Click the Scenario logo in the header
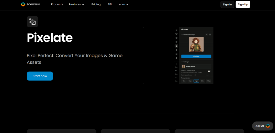 click(30, 4)
